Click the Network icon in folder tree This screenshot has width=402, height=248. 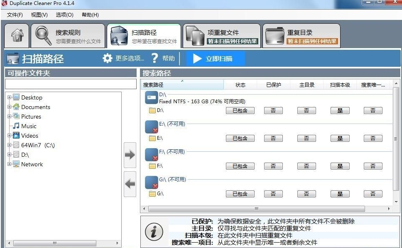click(x=16, y=164)
